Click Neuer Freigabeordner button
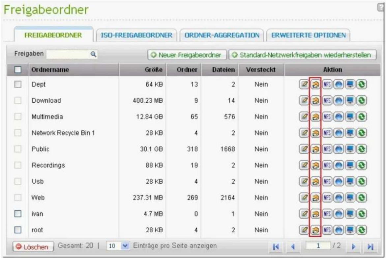Screen dimensions: 386x258 [x=187, y=55]
